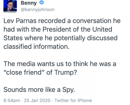Screen dimensions: 130x105
Task: Open Benny's profile picture
Action: [x=10, y=6]
